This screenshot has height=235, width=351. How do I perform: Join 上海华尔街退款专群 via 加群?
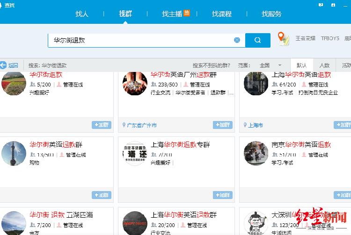coord(222,195)
